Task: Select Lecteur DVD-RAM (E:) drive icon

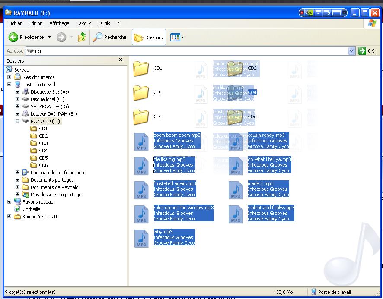Action: [26, 113]
